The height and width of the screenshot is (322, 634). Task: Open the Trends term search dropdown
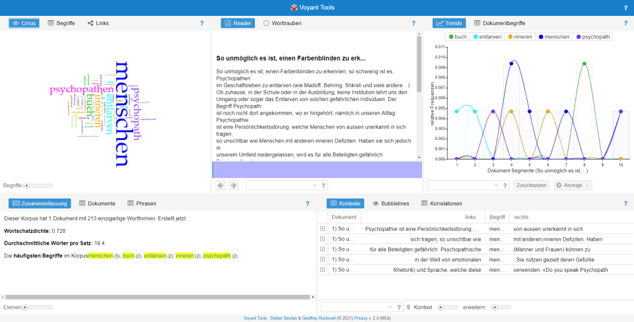pos(496,185)
